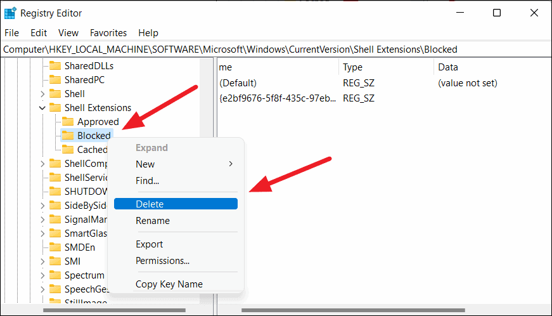Expand the Shell key
The width and height of the screenshot is (552, 316).
[x=42, y=94]
